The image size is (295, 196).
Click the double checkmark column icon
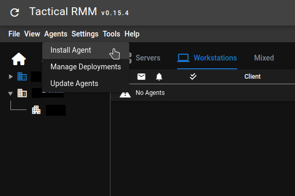pos(193,77)
